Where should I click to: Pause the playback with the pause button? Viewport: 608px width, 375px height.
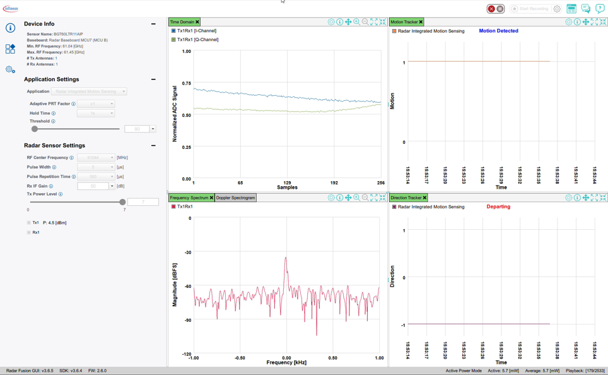click(500, 9)
